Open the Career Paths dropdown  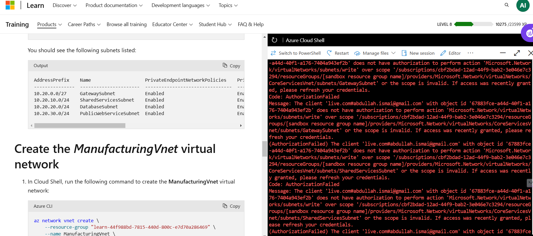pyautogui.click(x=84, y=24)
